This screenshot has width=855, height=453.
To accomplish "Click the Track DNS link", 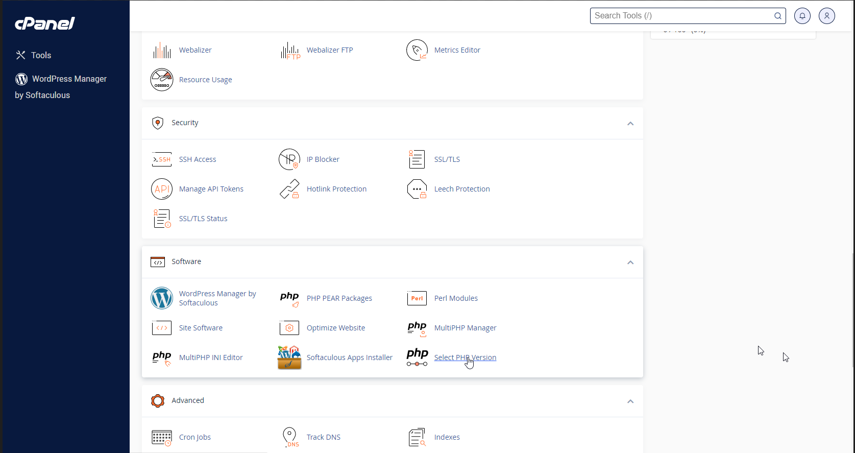I will click(324, 437).
